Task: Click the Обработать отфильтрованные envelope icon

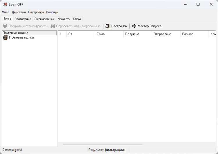Action: click(x=53, y=26)
